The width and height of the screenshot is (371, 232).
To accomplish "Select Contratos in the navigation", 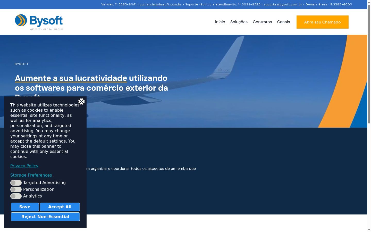I will [262, 22].
